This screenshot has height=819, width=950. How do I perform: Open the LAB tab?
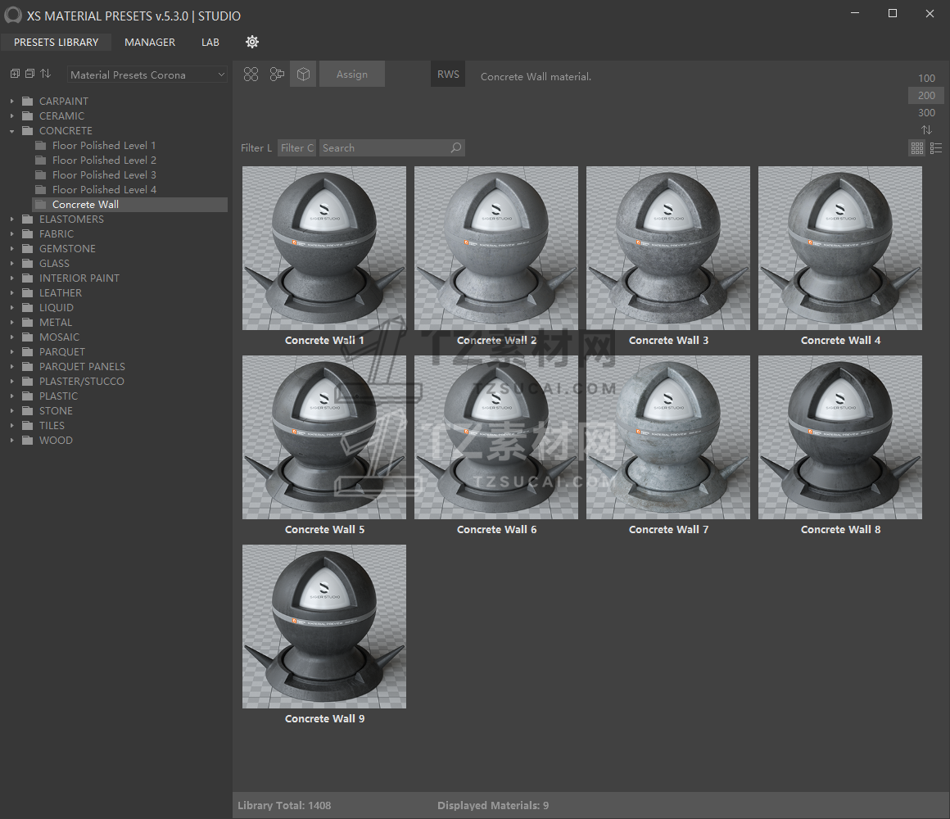[x=210, y=42]
